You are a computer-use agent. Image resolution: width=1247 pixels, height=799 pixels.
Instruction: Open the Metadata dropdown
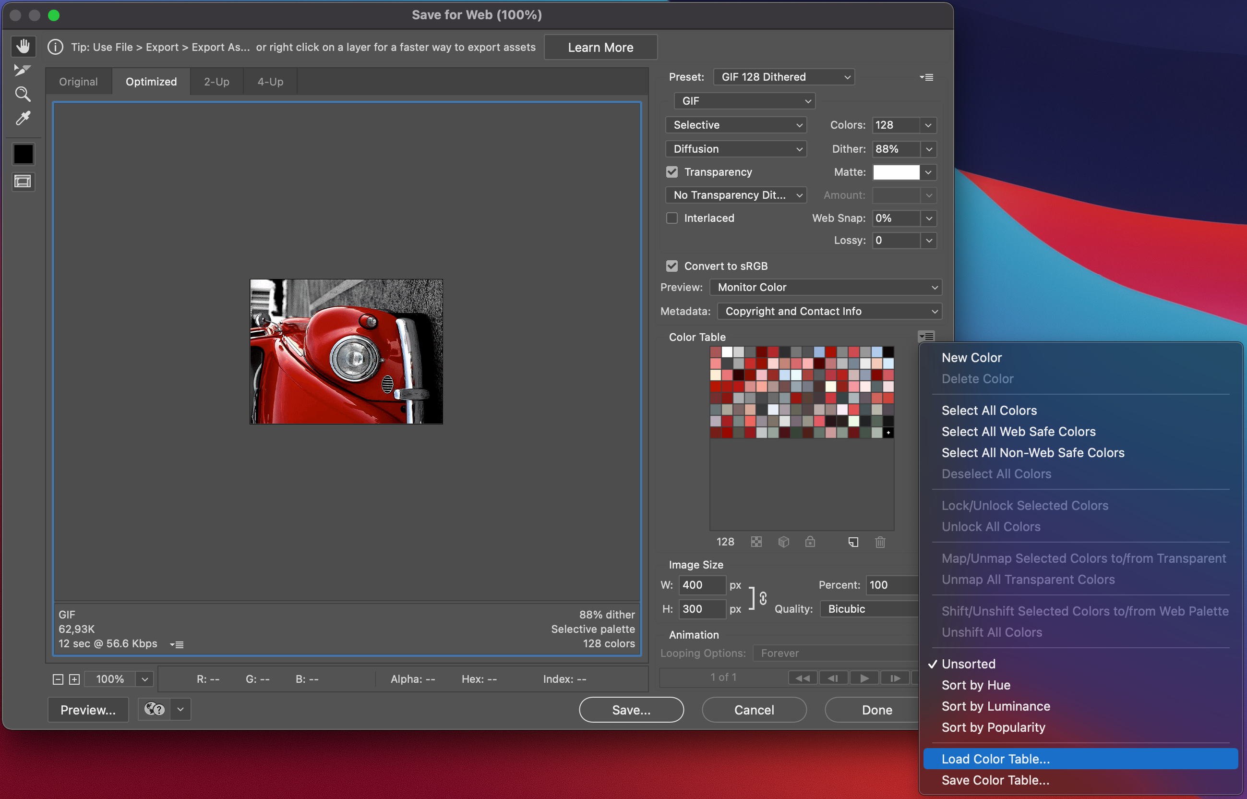828,311
